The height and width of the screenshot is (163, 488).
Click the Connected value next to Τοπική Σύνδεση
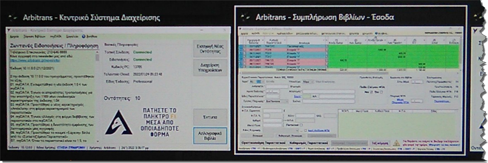[142, 52]
